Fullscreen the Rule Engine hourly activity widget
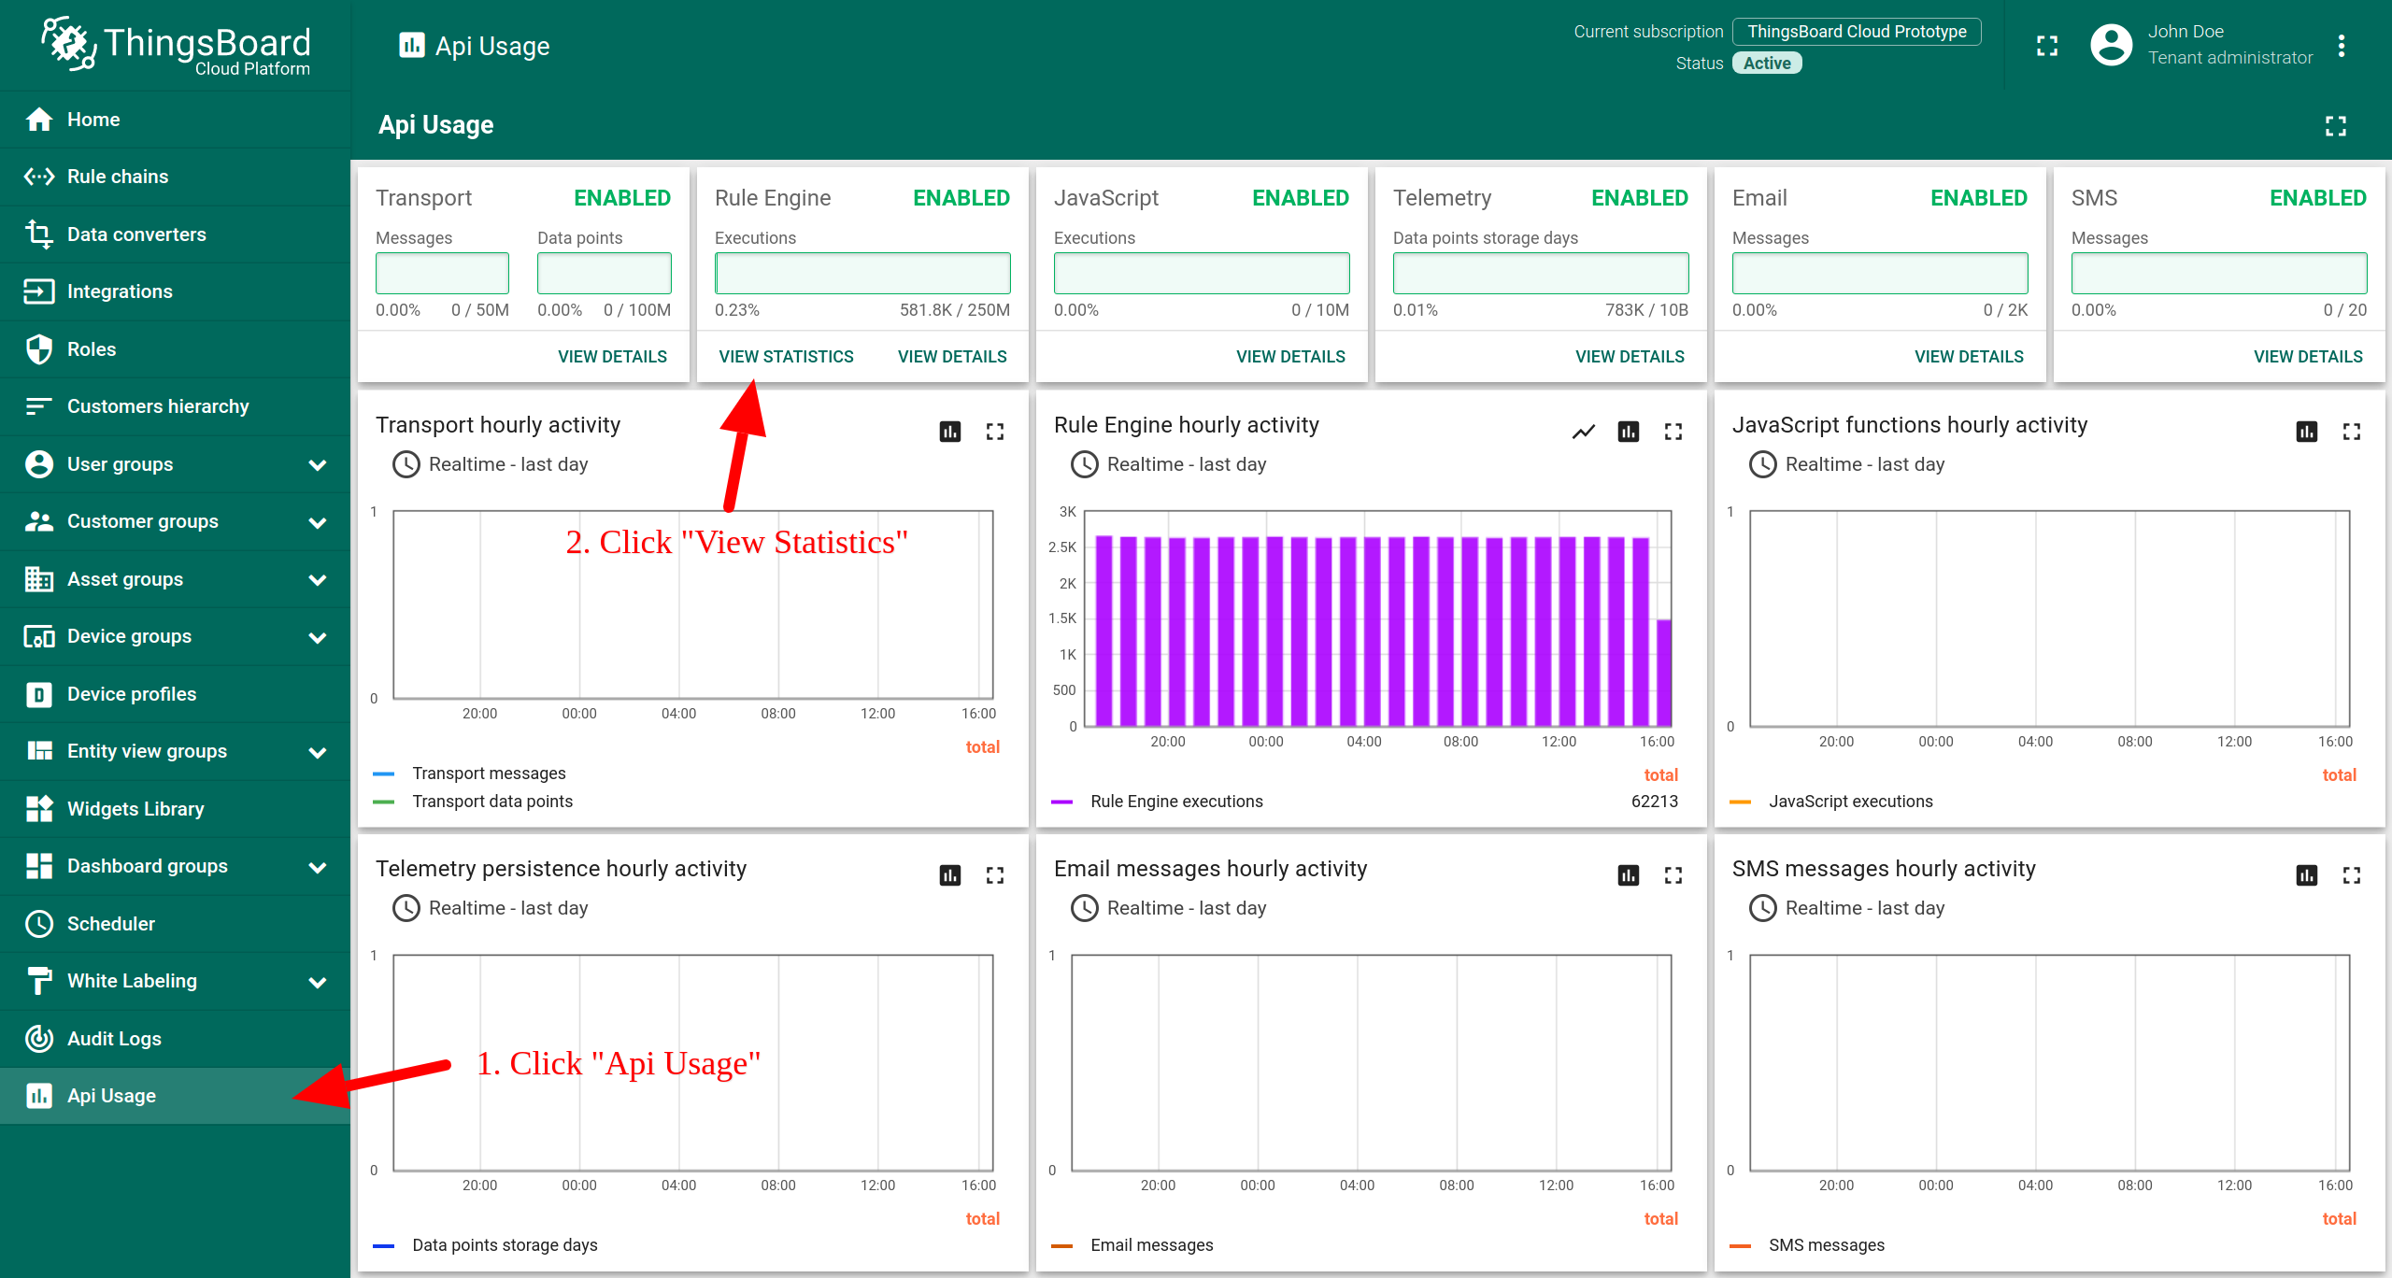The image size is (2392, 1278). coord(1673,432)
